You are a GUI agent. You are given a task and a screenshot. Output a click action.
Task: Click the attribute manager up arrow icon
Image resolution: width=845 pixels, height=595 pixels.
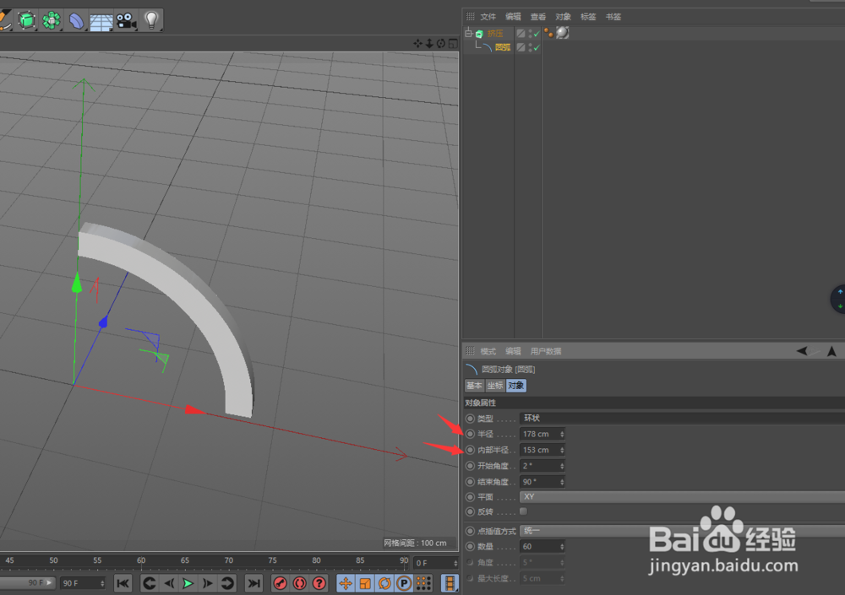click(831, 351)
